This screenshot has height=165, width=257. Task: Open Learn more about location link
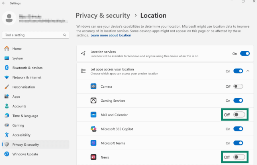111,35
